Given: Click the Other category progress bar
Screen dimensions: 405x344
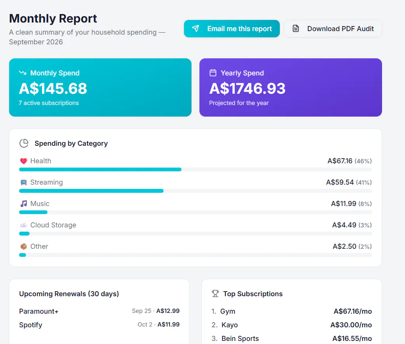Looking at the screenshot, I should [196, 255].
